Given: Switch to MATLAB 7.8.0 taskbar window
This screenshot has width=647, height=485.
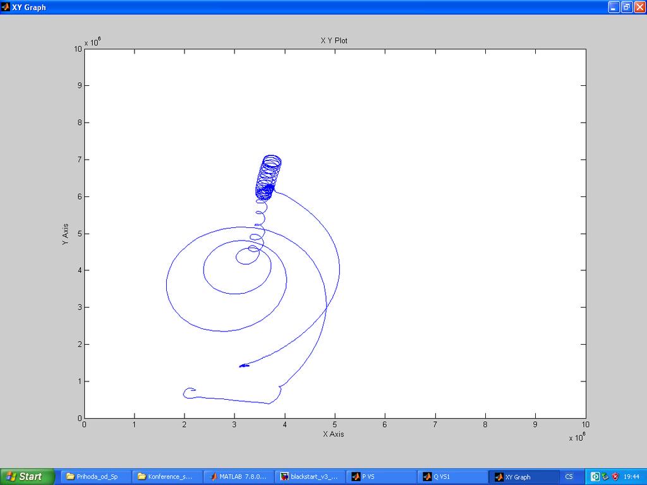Looking at the screenshot, I should (239, 477).
